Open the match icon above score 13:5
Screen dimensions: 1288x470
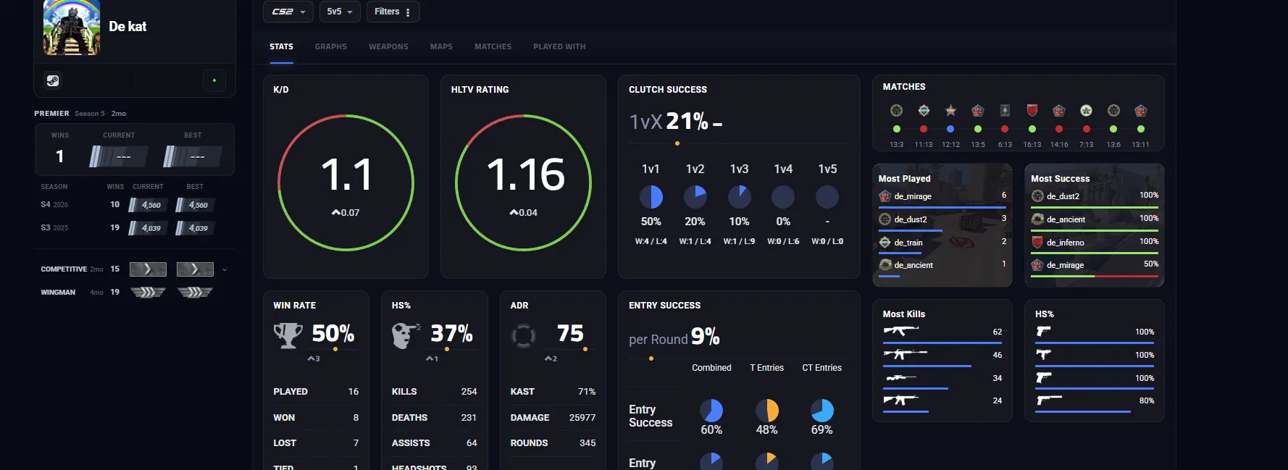coord(978,111)
